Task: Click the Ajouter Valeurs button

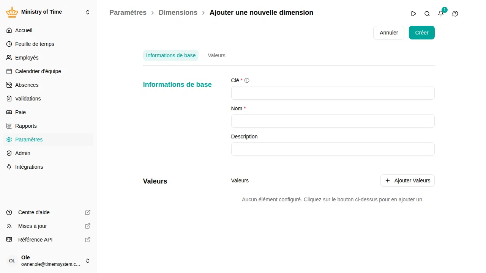Action: click(x=407, y=180)
